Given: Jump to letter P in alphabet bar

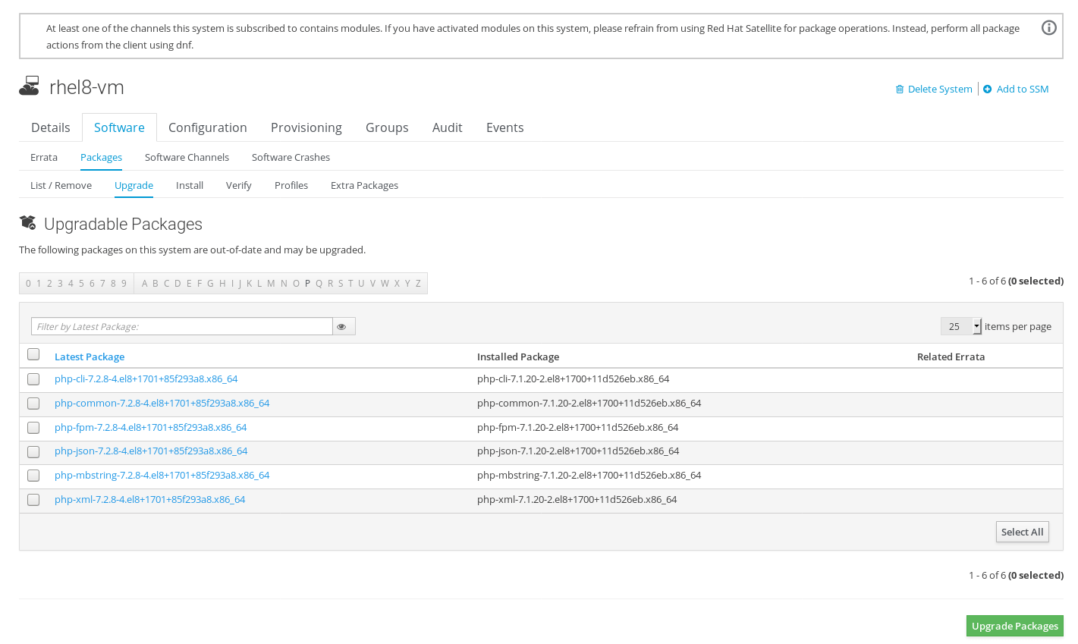Looking at the screenshot, I should [x=307, y=284].
